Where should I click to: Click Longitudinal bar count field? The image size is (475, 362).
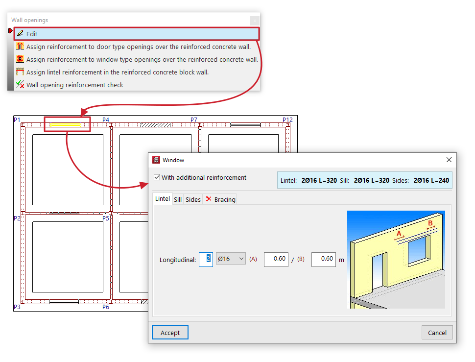point(206,259)
